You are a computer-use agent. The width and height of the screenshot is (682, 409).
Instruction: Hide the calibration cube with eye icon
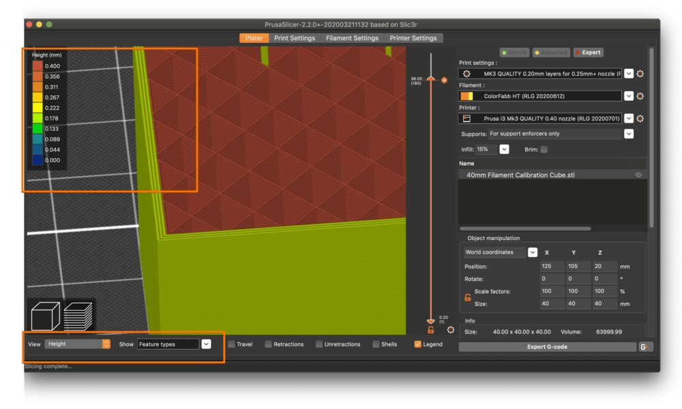639,175
